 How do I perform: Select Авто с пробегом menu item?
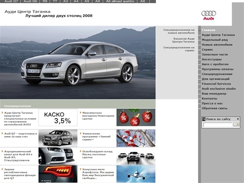pyautogui.click(x=215, y=64)
